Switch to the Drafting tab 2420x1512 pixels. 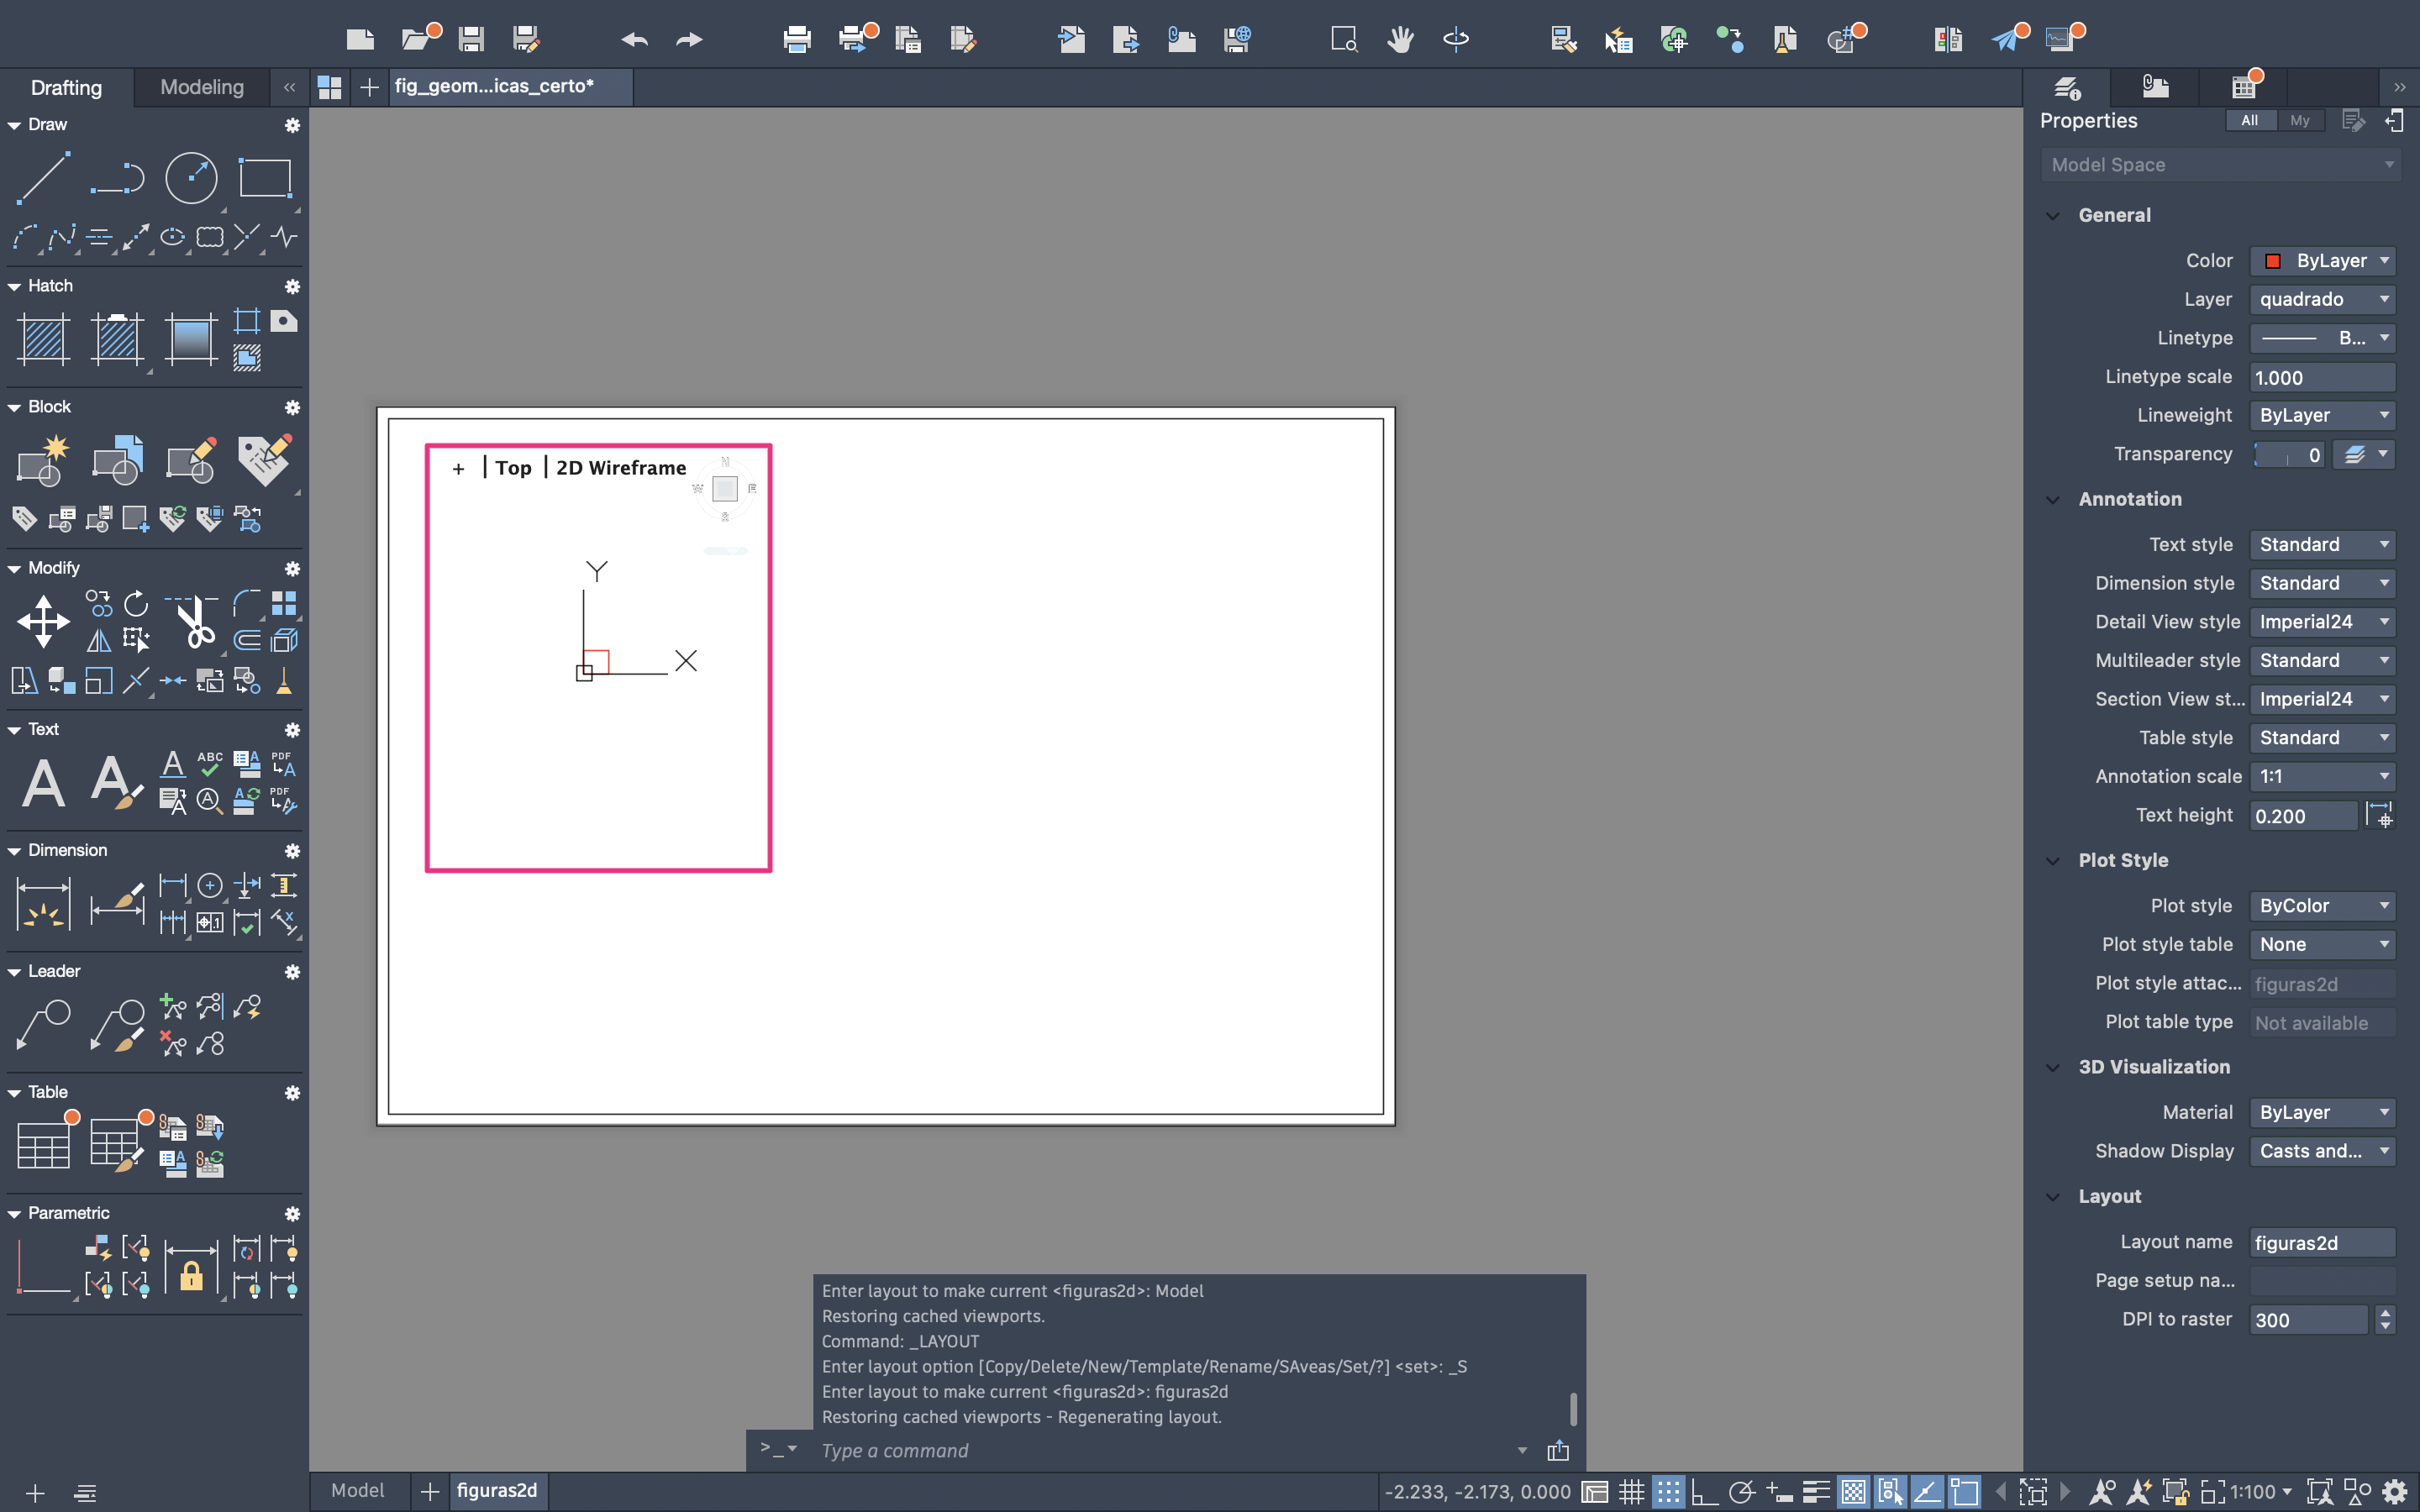pyautogui.click(x=66, y=87)
